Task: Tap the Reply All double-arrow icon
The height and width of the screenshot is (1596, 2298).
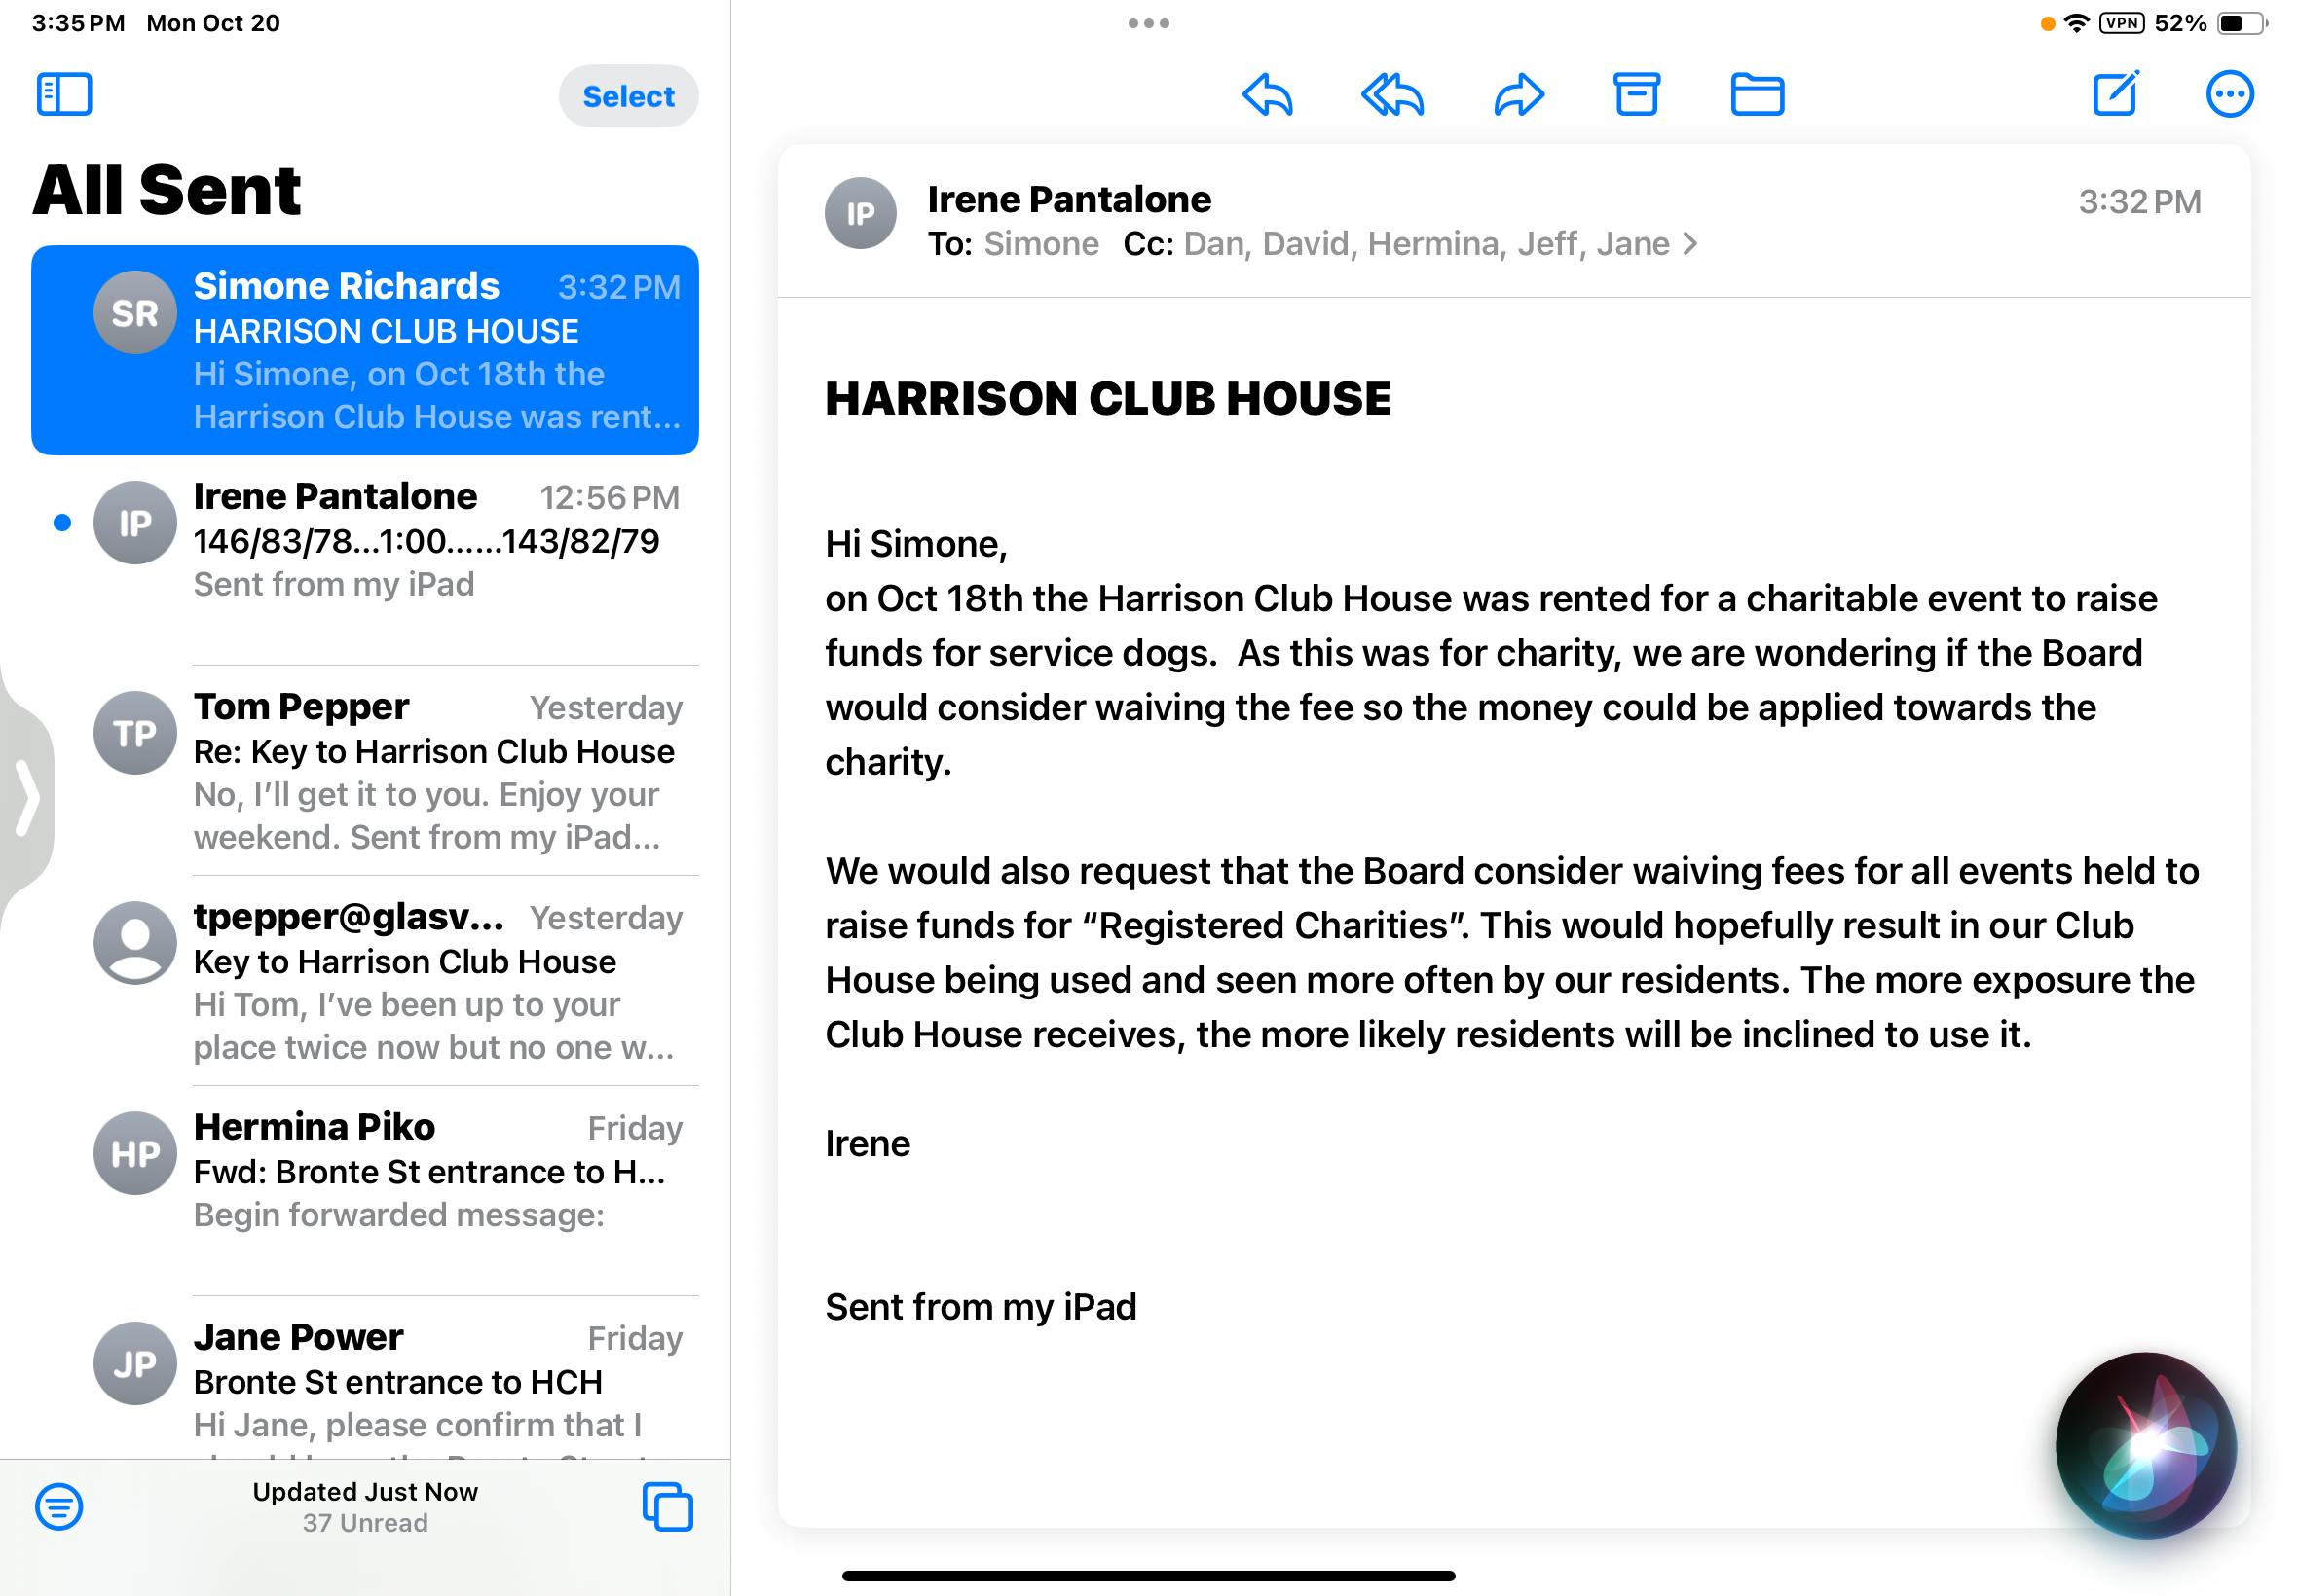Action: pyautogui.click(x=1391, y=96)
